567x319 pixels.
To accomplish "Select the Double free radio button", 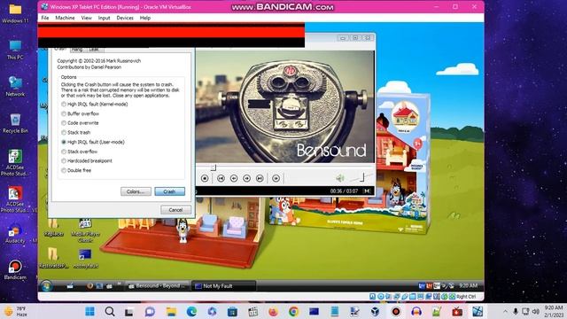I will tap(76, 170).
